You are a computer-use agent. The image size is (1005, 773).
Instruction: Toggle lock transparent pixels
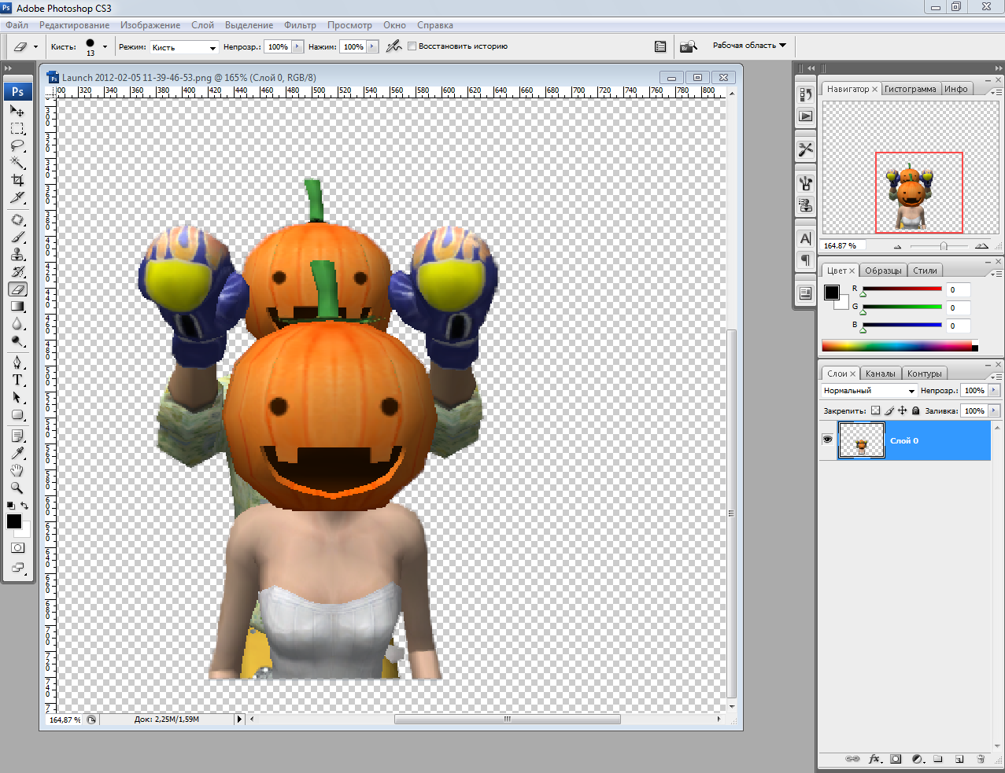coord(875,410)
